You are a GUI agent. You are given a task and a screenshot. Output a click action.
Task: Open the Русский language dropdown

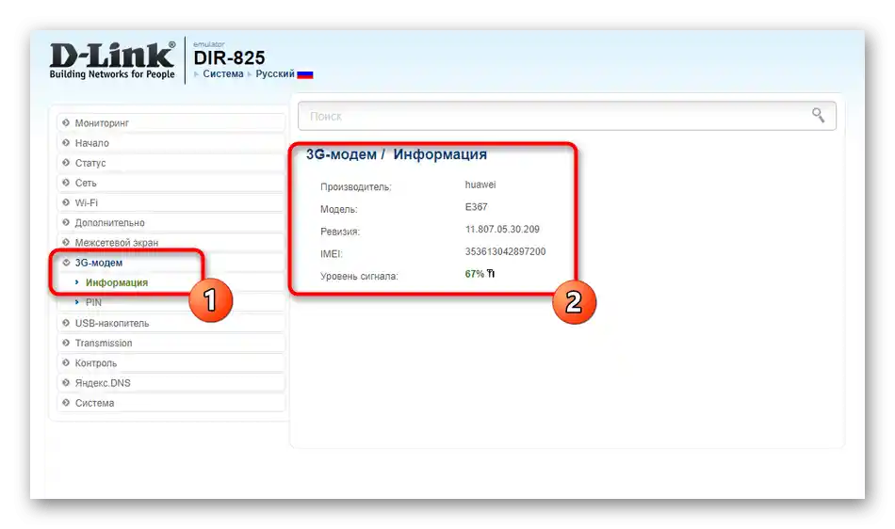275,73
